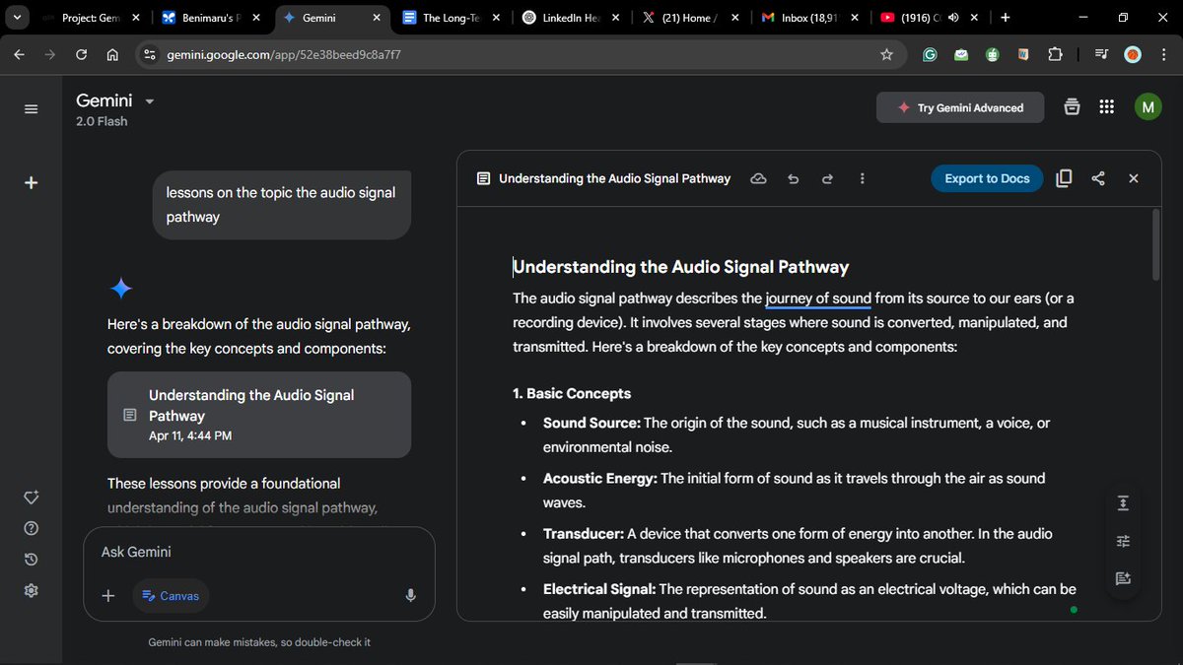The image size is (1183, 665).
Task: Click the suggest edits tool in canvas
Action: [x=1123, y=578]
